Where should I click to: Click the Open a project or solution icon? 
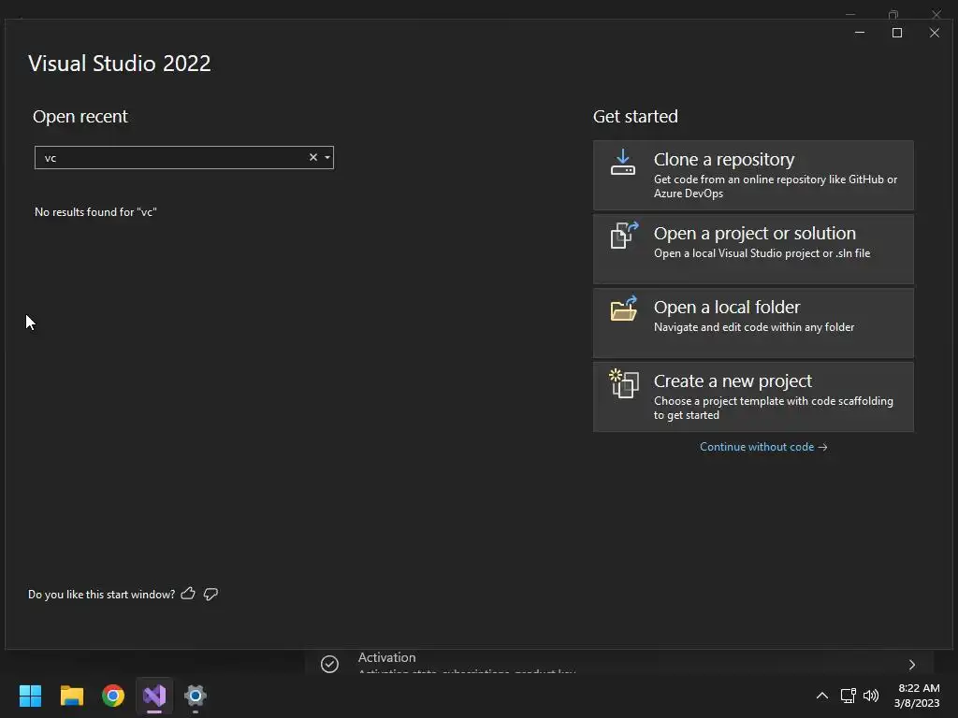624,235
